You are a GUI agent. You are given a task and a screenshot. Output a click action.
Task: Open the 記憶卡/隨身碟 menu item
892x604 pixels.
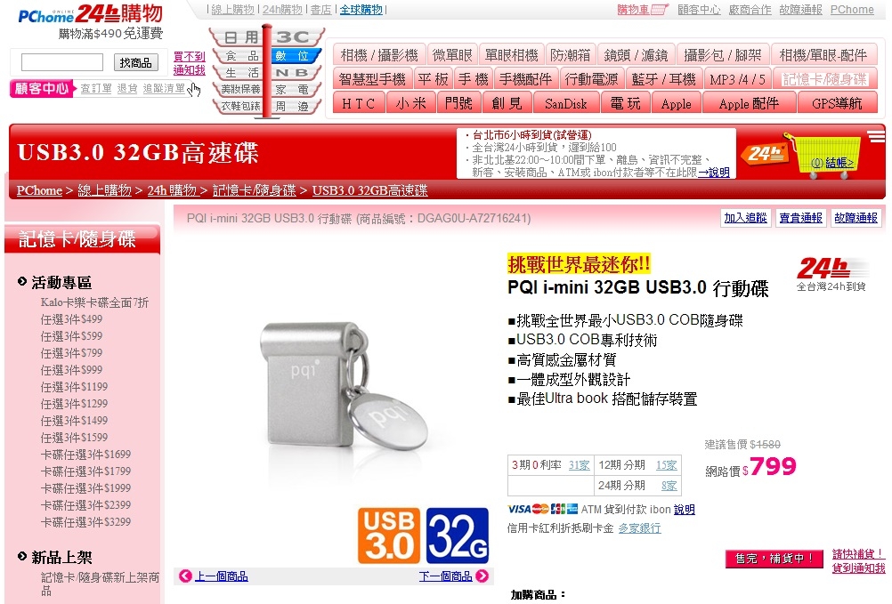823,79
